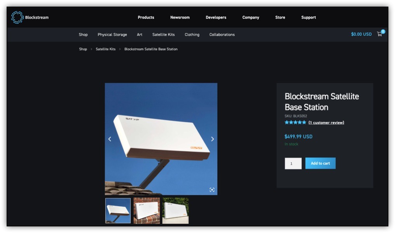
Task: Click Blockstream Satellite Base Station breadcrumb text
Action: [151, 49]
